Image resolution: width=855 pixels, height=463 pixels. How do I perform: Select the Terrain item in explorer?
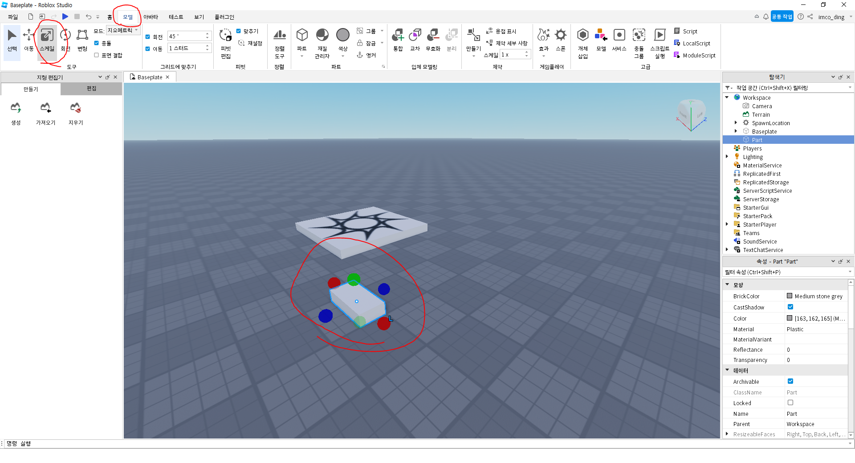761,114
